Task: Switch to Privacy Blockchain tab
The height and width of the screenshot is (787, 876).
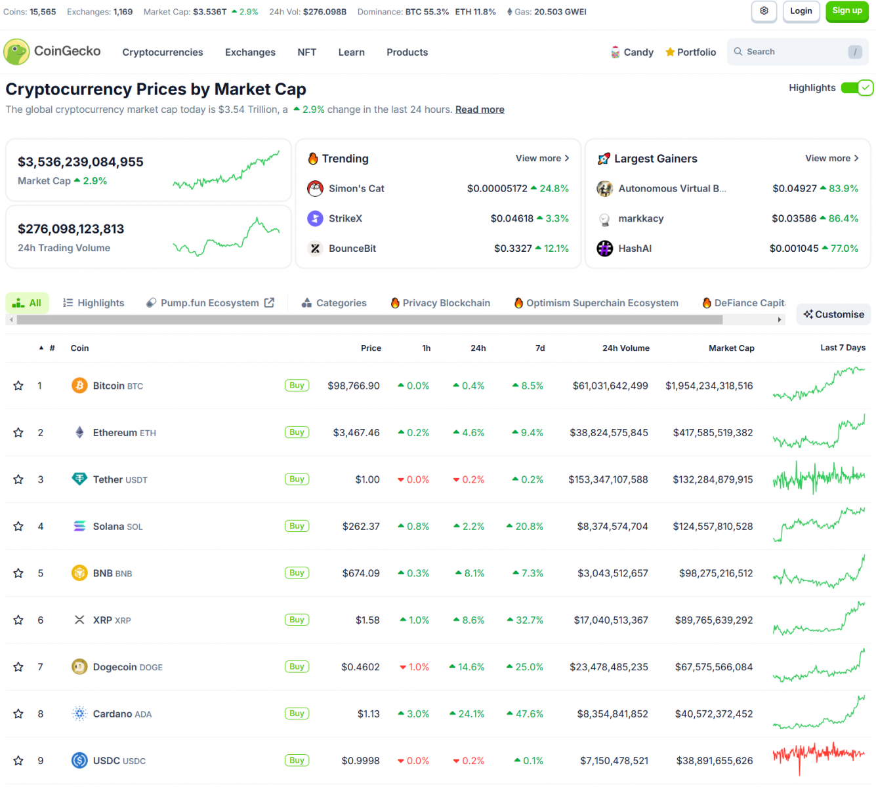Action: (x=440, y=303)
